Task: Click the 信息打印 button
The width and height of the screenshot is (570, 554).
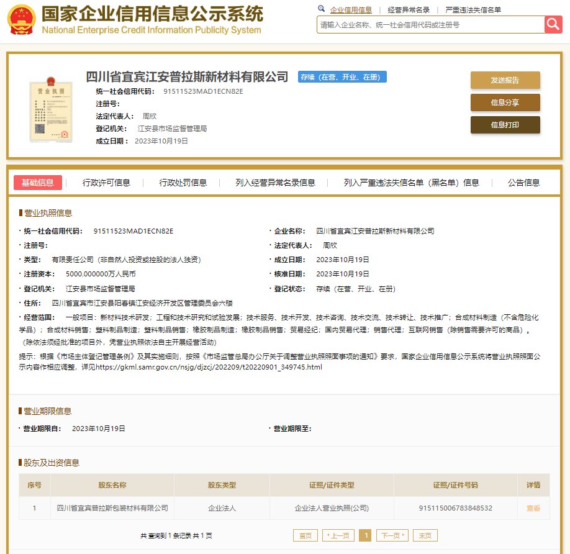Action: pos(505,125)
